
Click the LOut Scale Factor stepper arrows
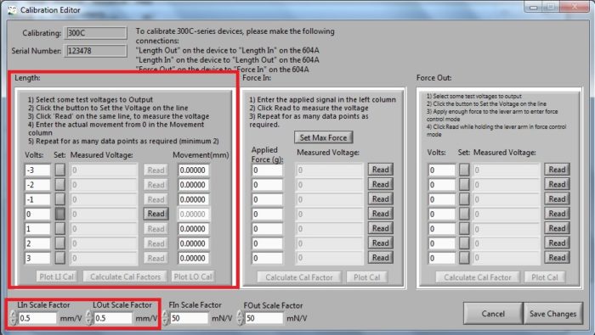pyautogui.click(x=88, y=317)
